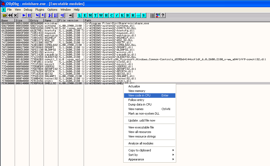Open the Window menu

point(65,10)
